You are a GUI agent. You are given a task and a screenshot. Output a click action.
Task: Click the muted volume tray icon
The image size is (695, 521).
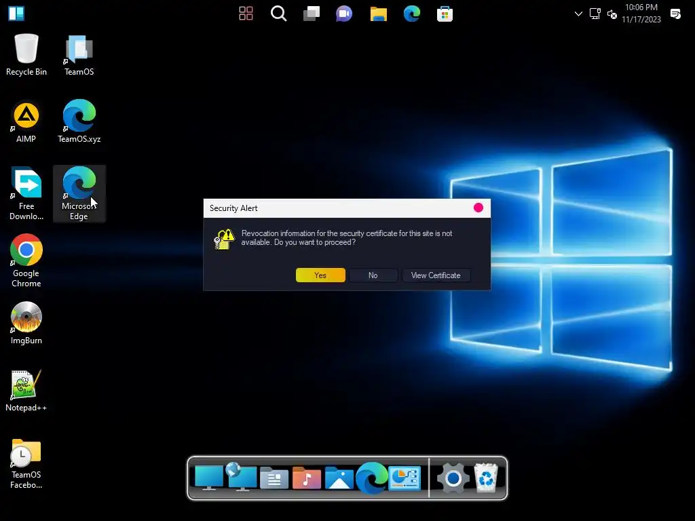[612, 14]
